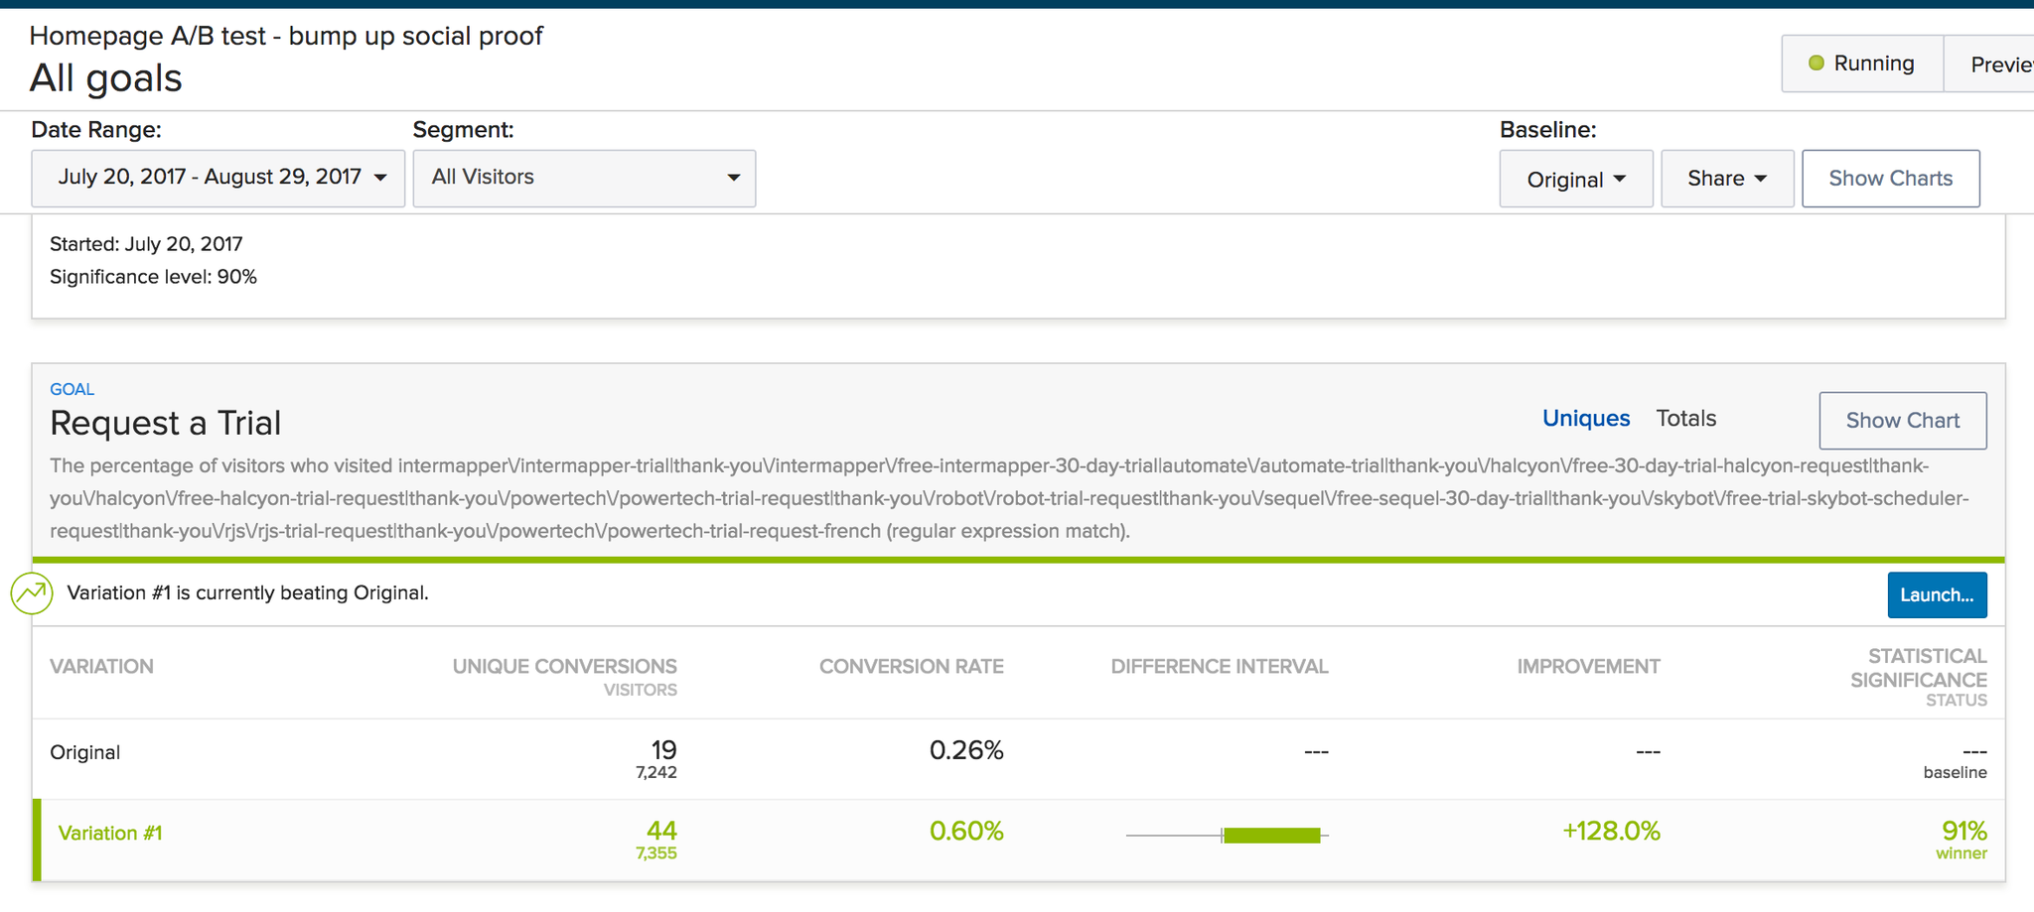
Task: Click the +128.0% improvement value
Action: [1611, 832]
